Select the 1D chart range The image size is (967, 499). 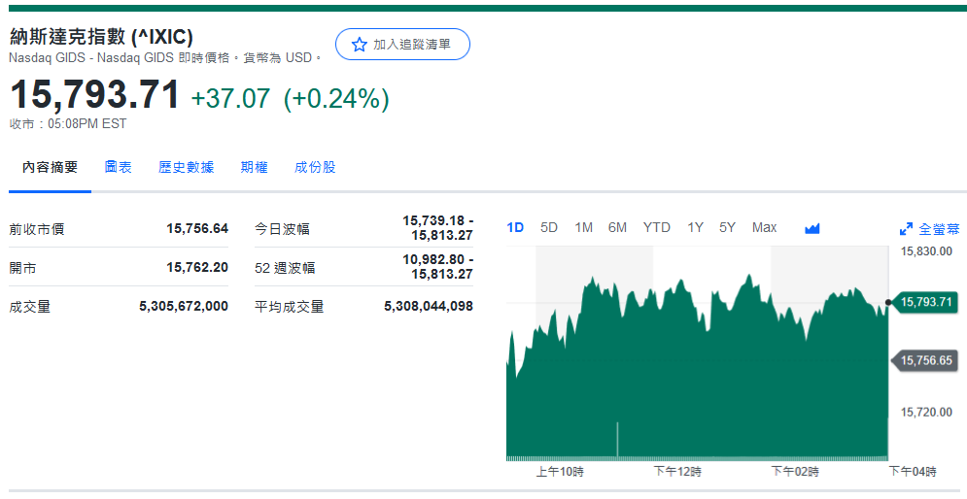pos(515,227)
